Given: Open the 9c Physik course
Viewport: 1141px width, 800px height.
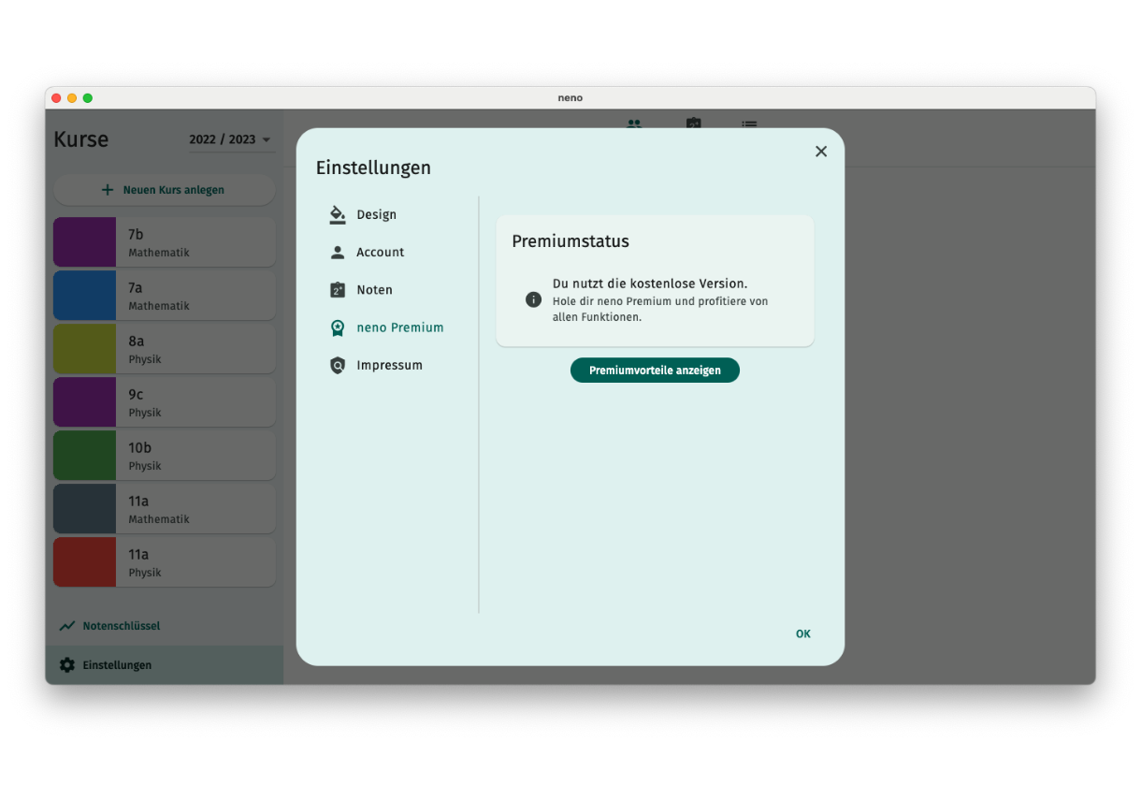Looking at the screenshot, I should [x=164, y=402].
